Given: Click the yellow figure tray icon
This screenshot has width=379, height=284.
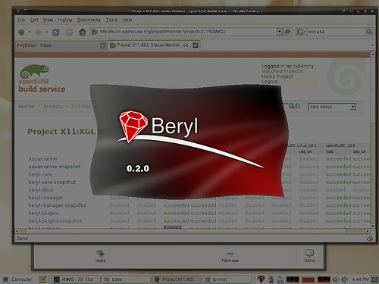Looking at the screenshot, I should pos(271,279).
